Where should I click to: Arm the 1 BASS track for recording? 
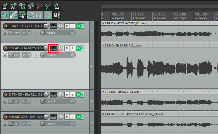tap(6, 26)
